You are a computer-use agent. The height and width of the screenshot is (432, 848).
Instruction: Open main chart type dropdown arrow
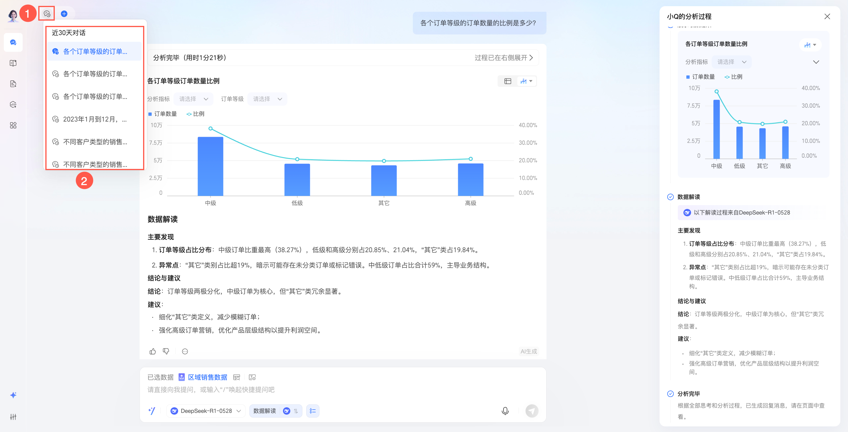531,81
